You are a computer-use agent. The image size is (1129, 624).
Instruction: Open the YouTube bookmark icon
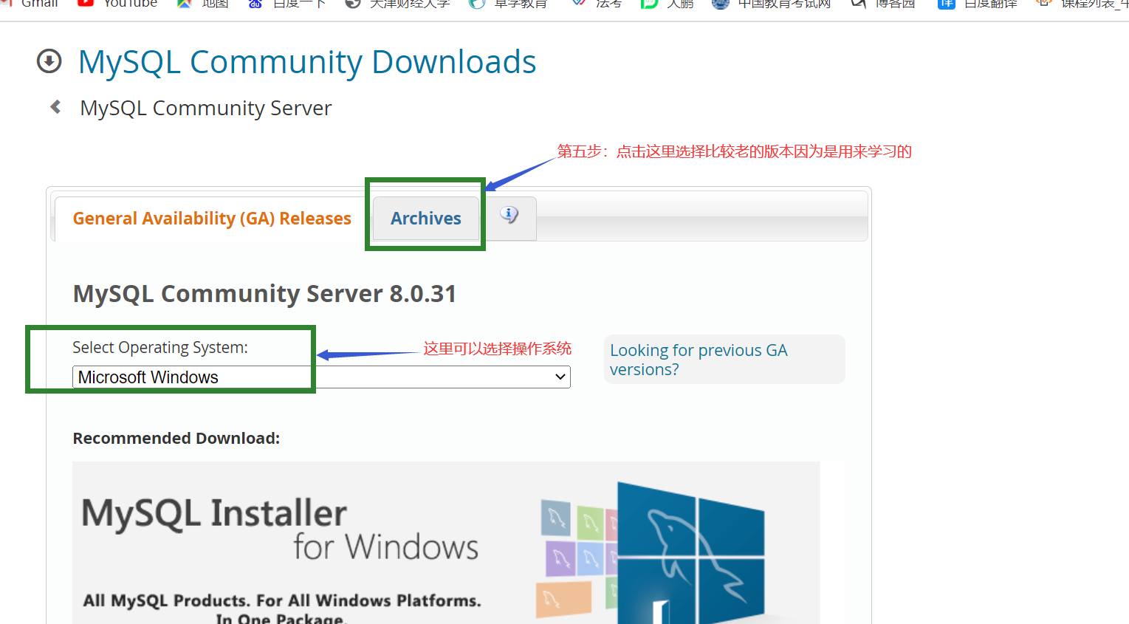coord(86,3)
